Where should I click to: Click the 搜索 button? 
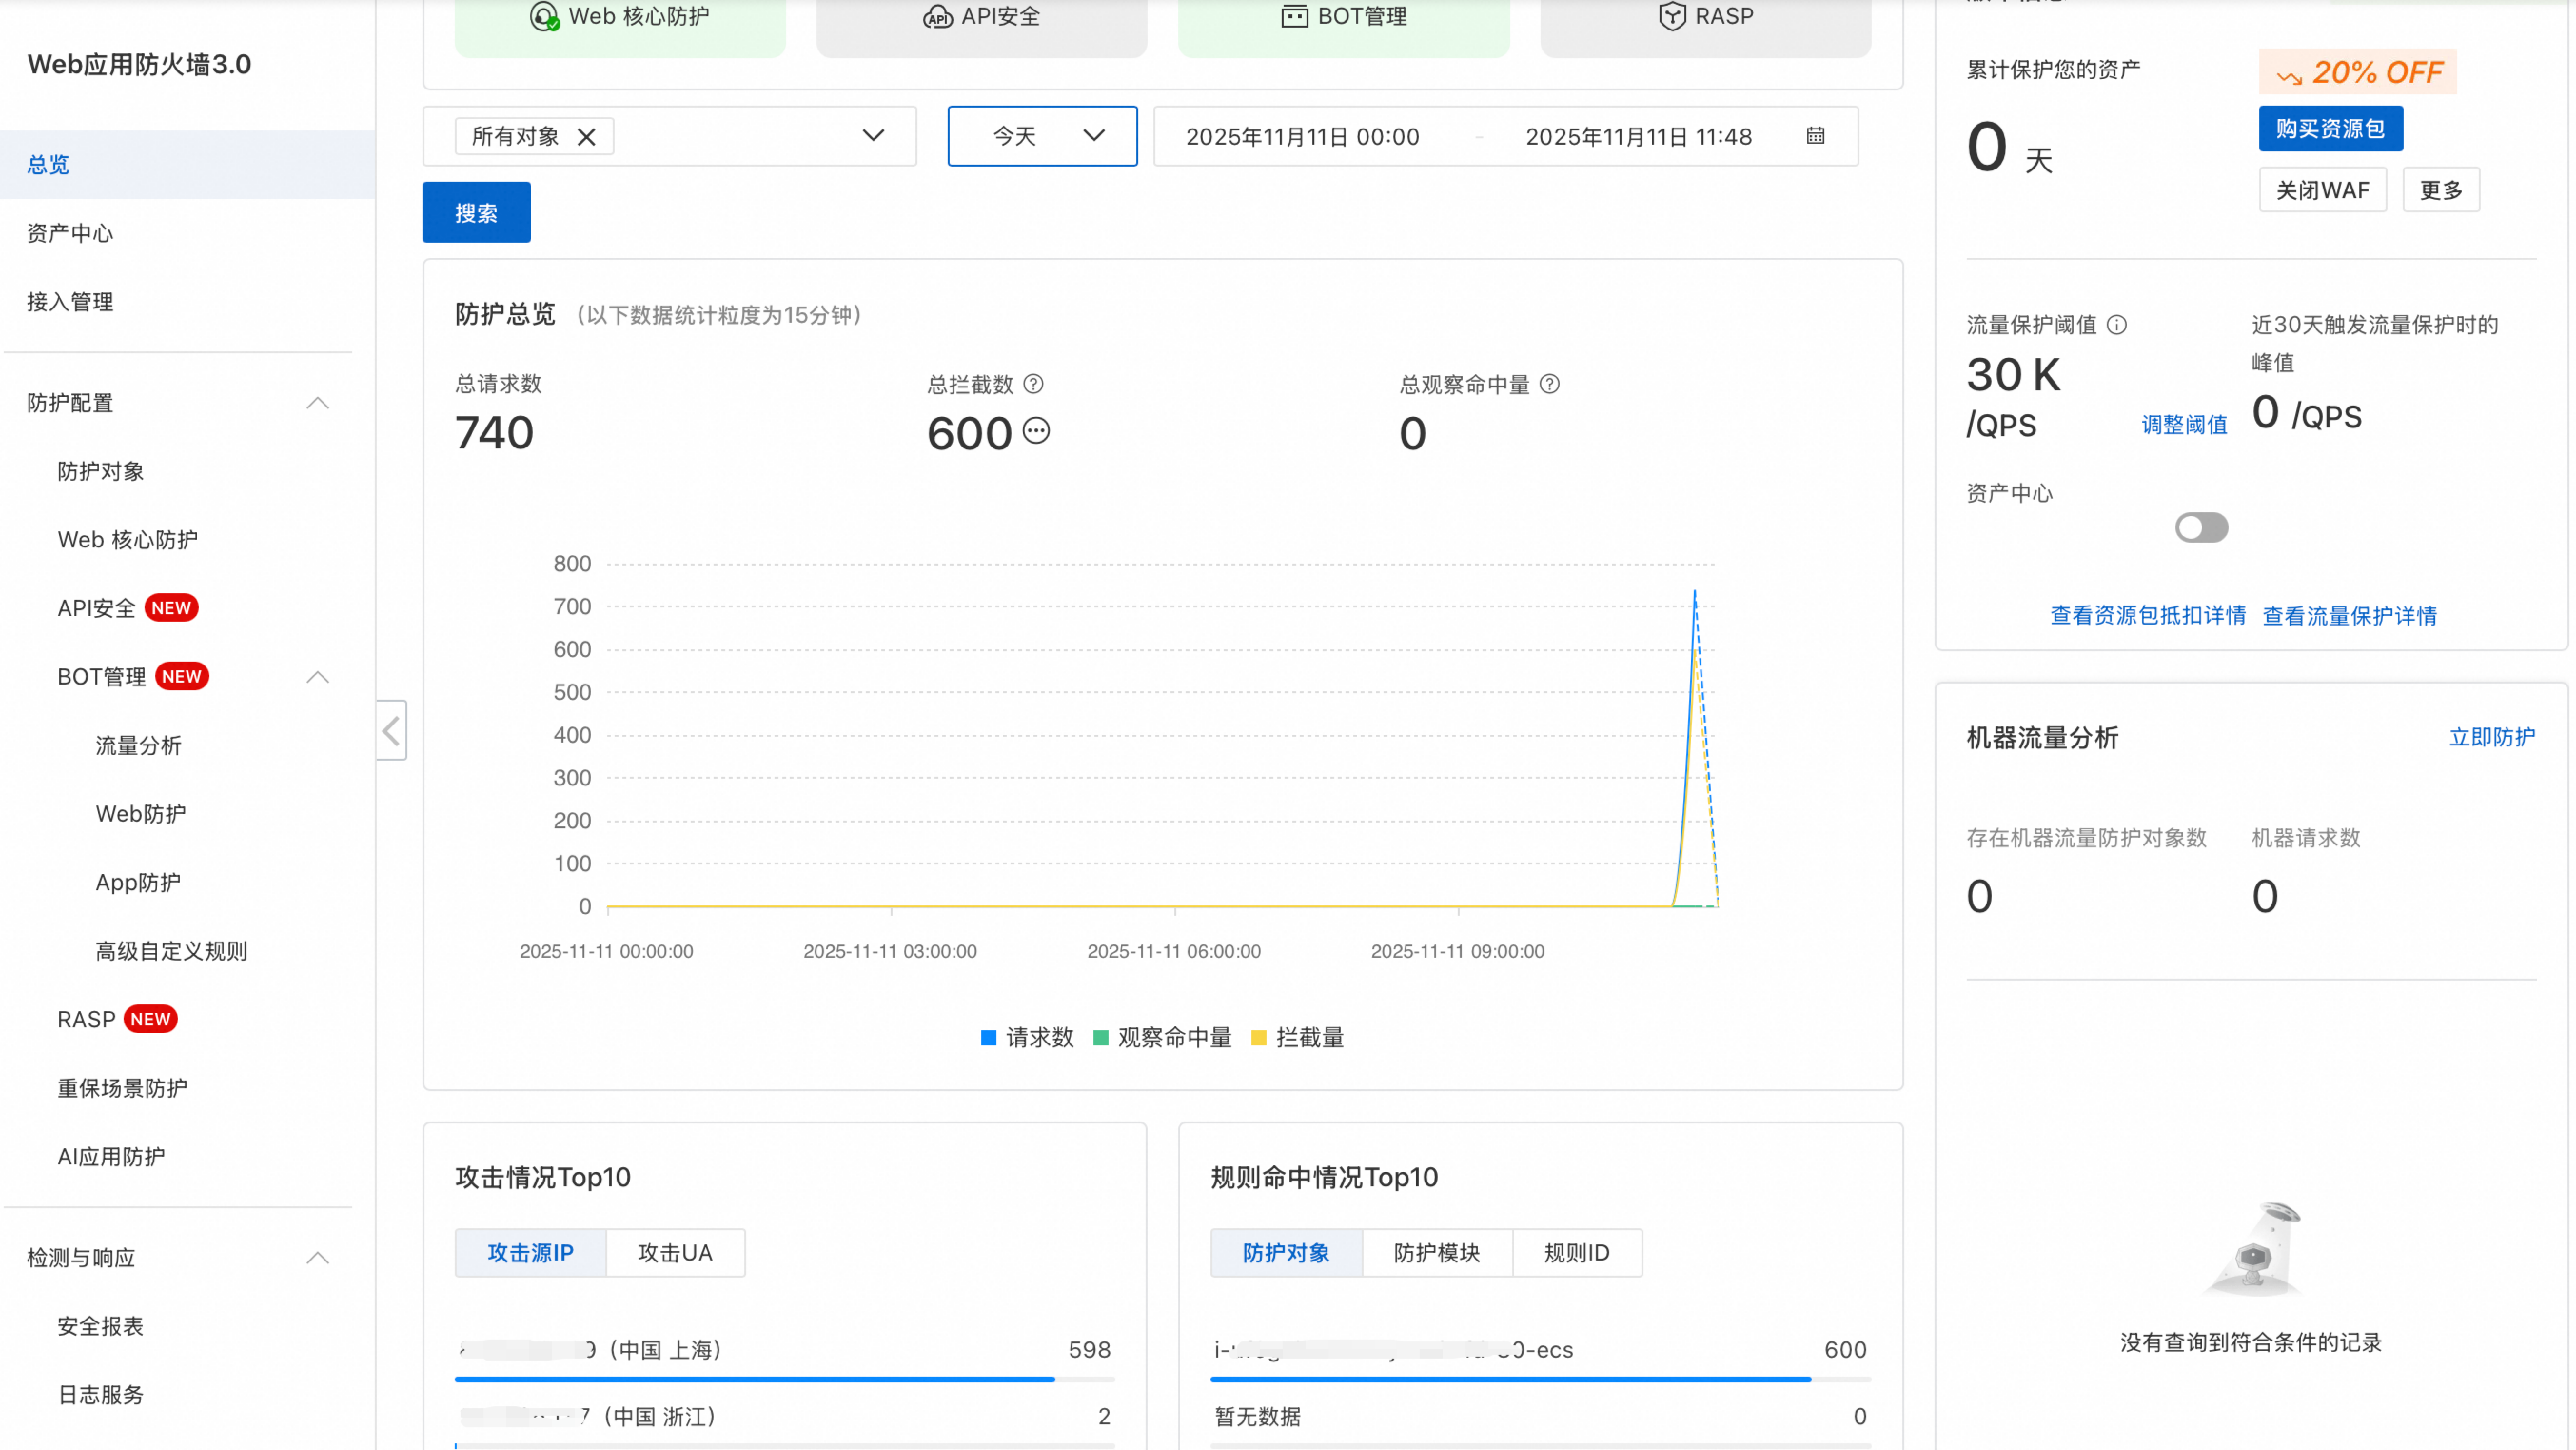point(476,213)
